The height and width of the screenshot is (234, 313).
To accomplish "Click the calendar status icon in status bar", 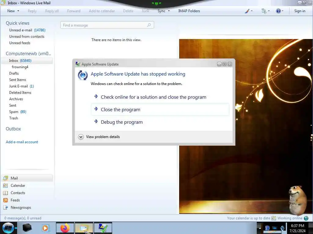I will tap(274, 218).
